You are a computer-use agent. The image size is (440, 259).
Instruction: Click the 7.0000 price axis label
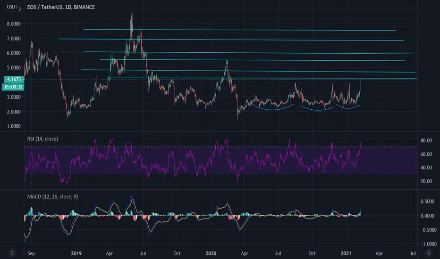tap(14, 39)
